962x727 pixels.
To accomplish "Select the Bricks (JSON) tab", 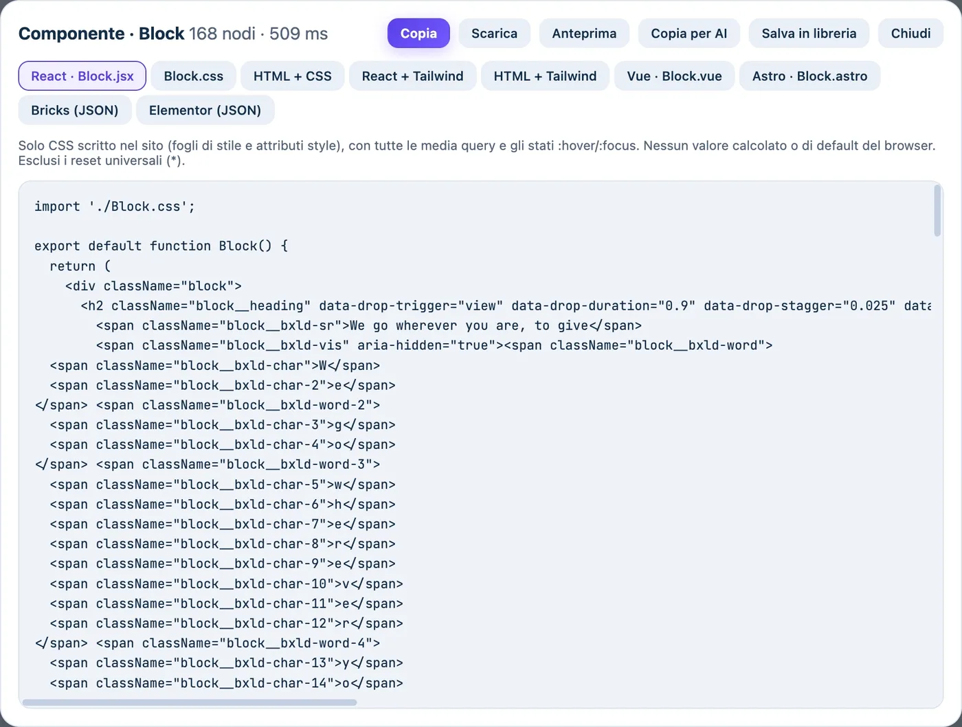I will pyautogui.click(x=75, y=110).
